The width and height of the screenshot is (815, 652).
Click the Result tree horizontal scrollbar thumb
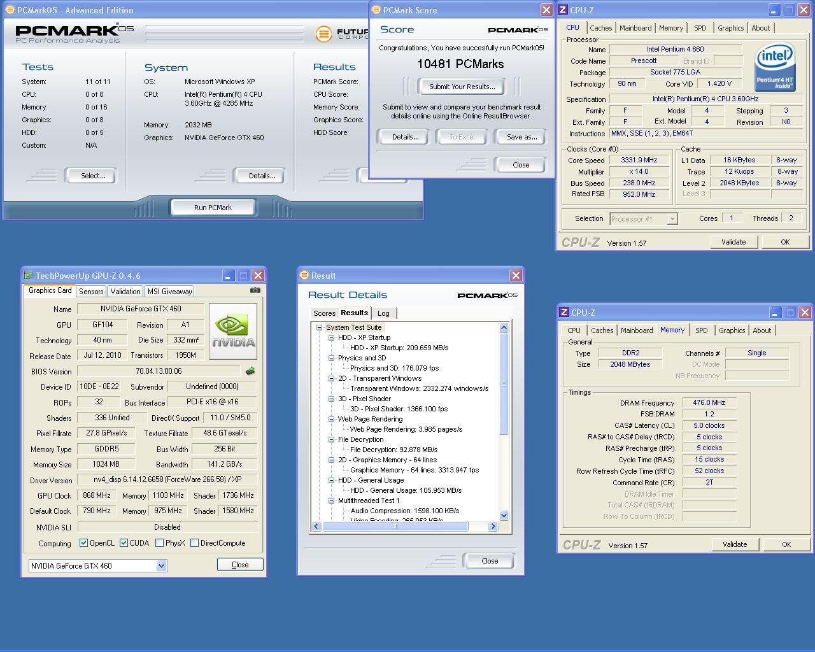tap(395, 527)
